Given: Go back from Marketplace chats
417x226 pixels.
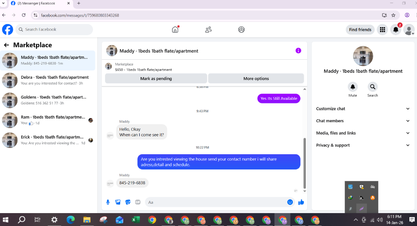Looking at the screenshot, I should tap(6, 45).
